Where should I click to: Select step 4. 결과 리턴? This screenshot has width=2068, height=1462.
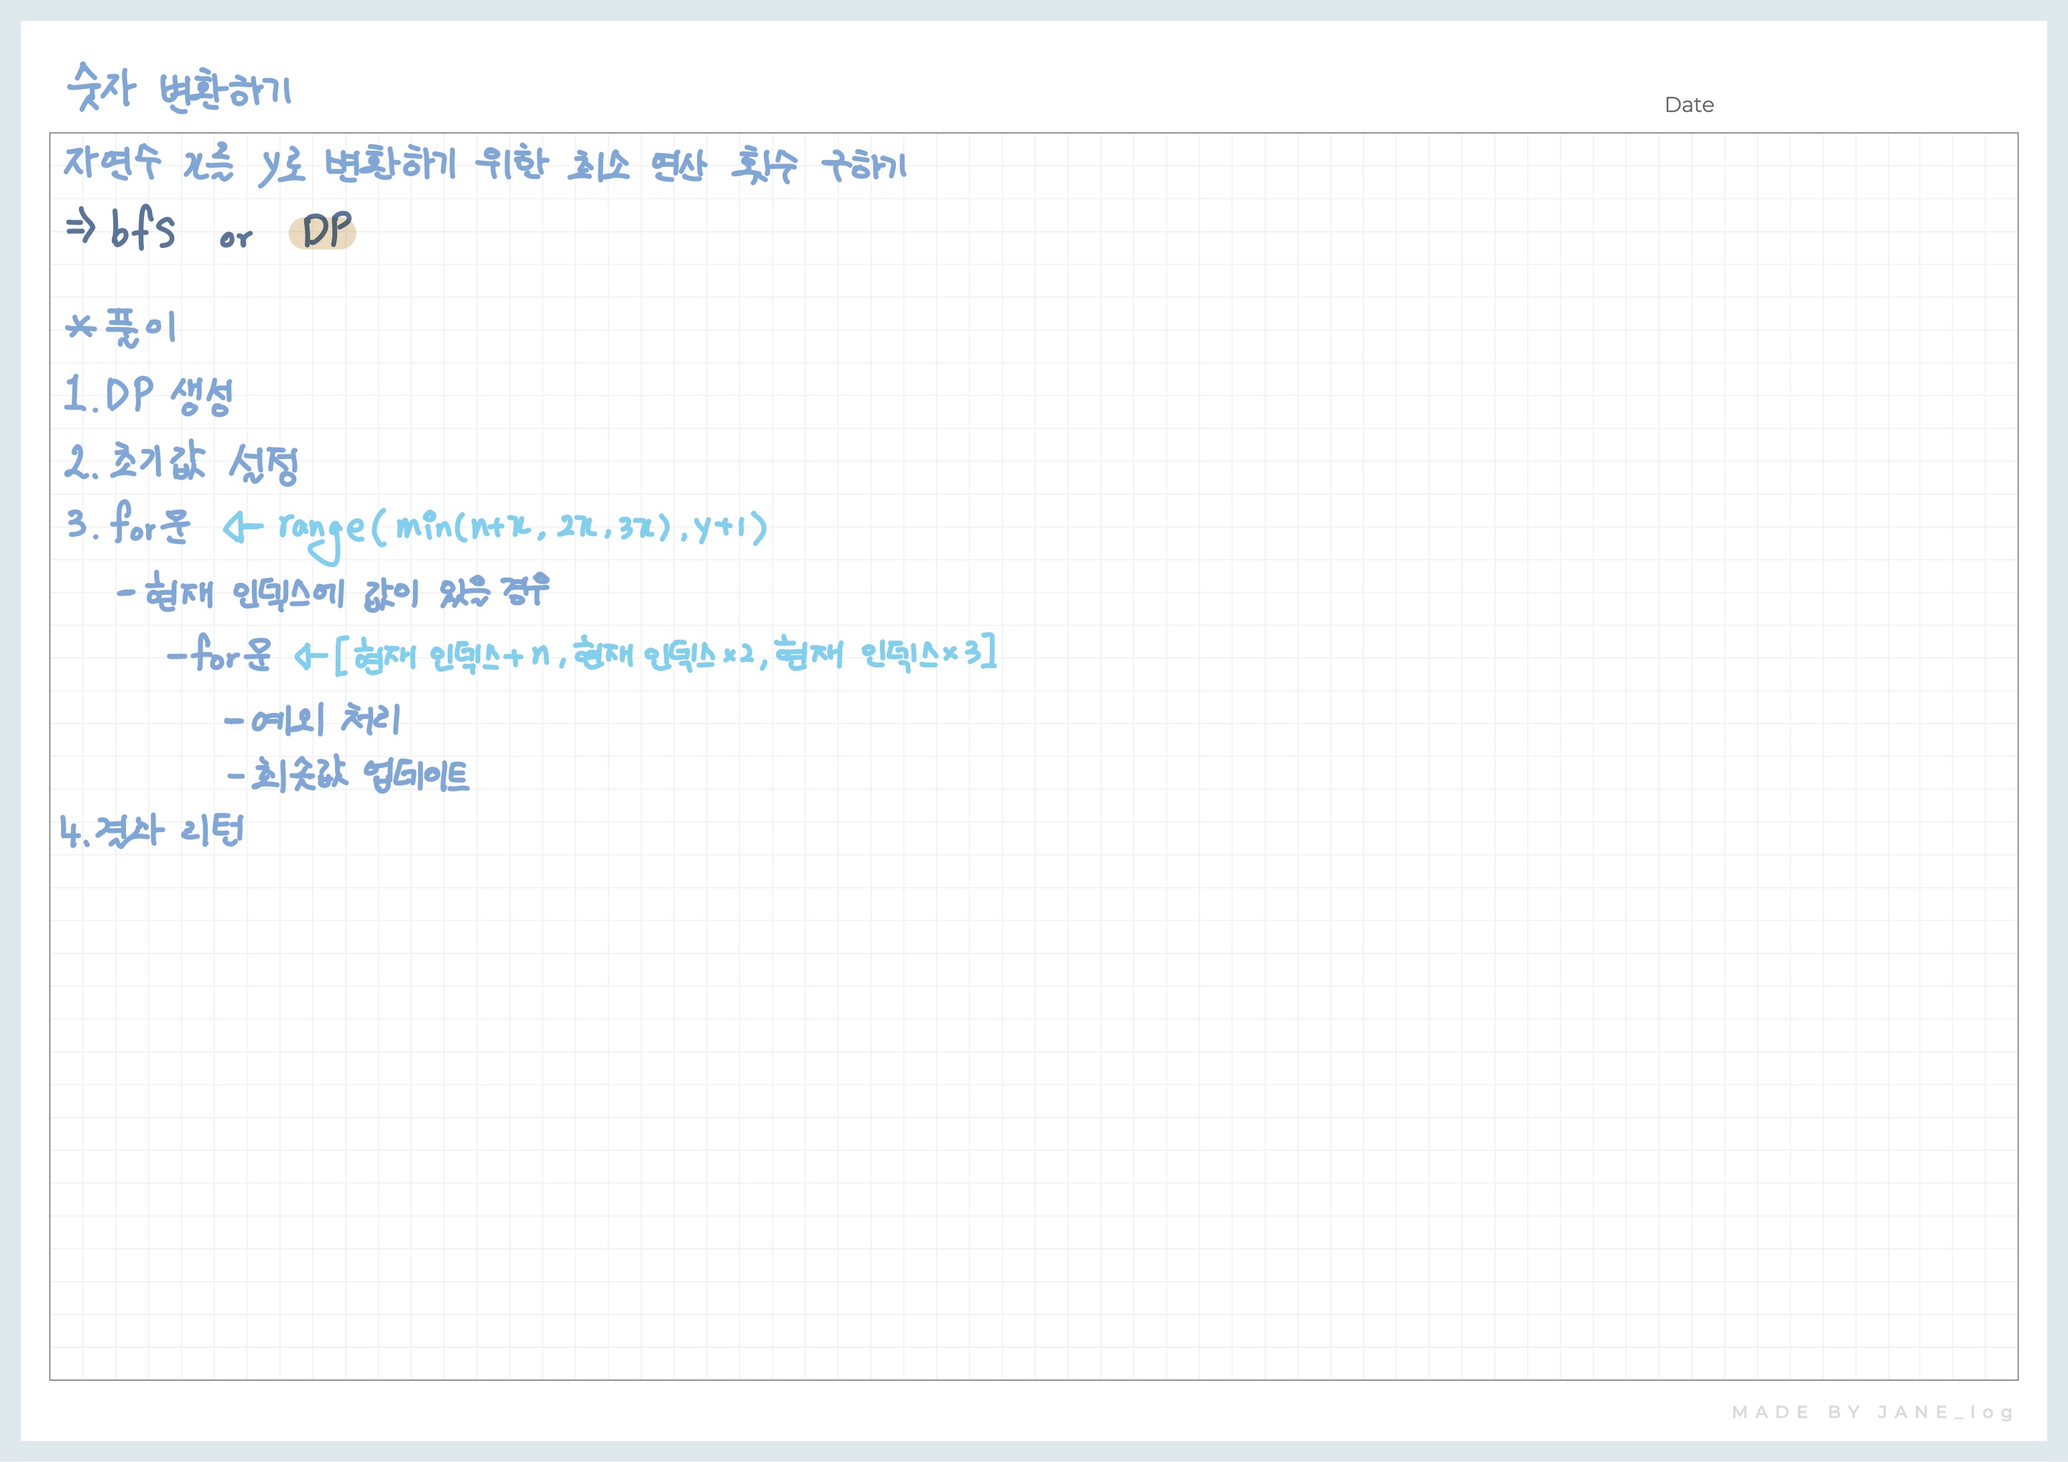151,831
